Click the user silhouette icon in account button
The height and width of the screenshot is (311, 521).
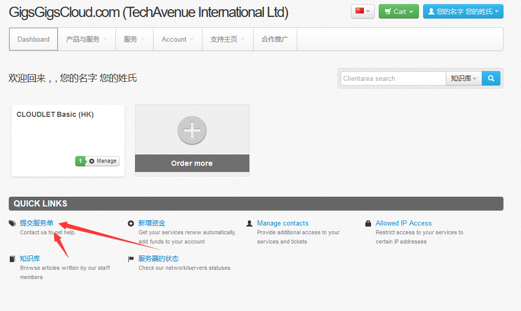[x=431, y=11]
